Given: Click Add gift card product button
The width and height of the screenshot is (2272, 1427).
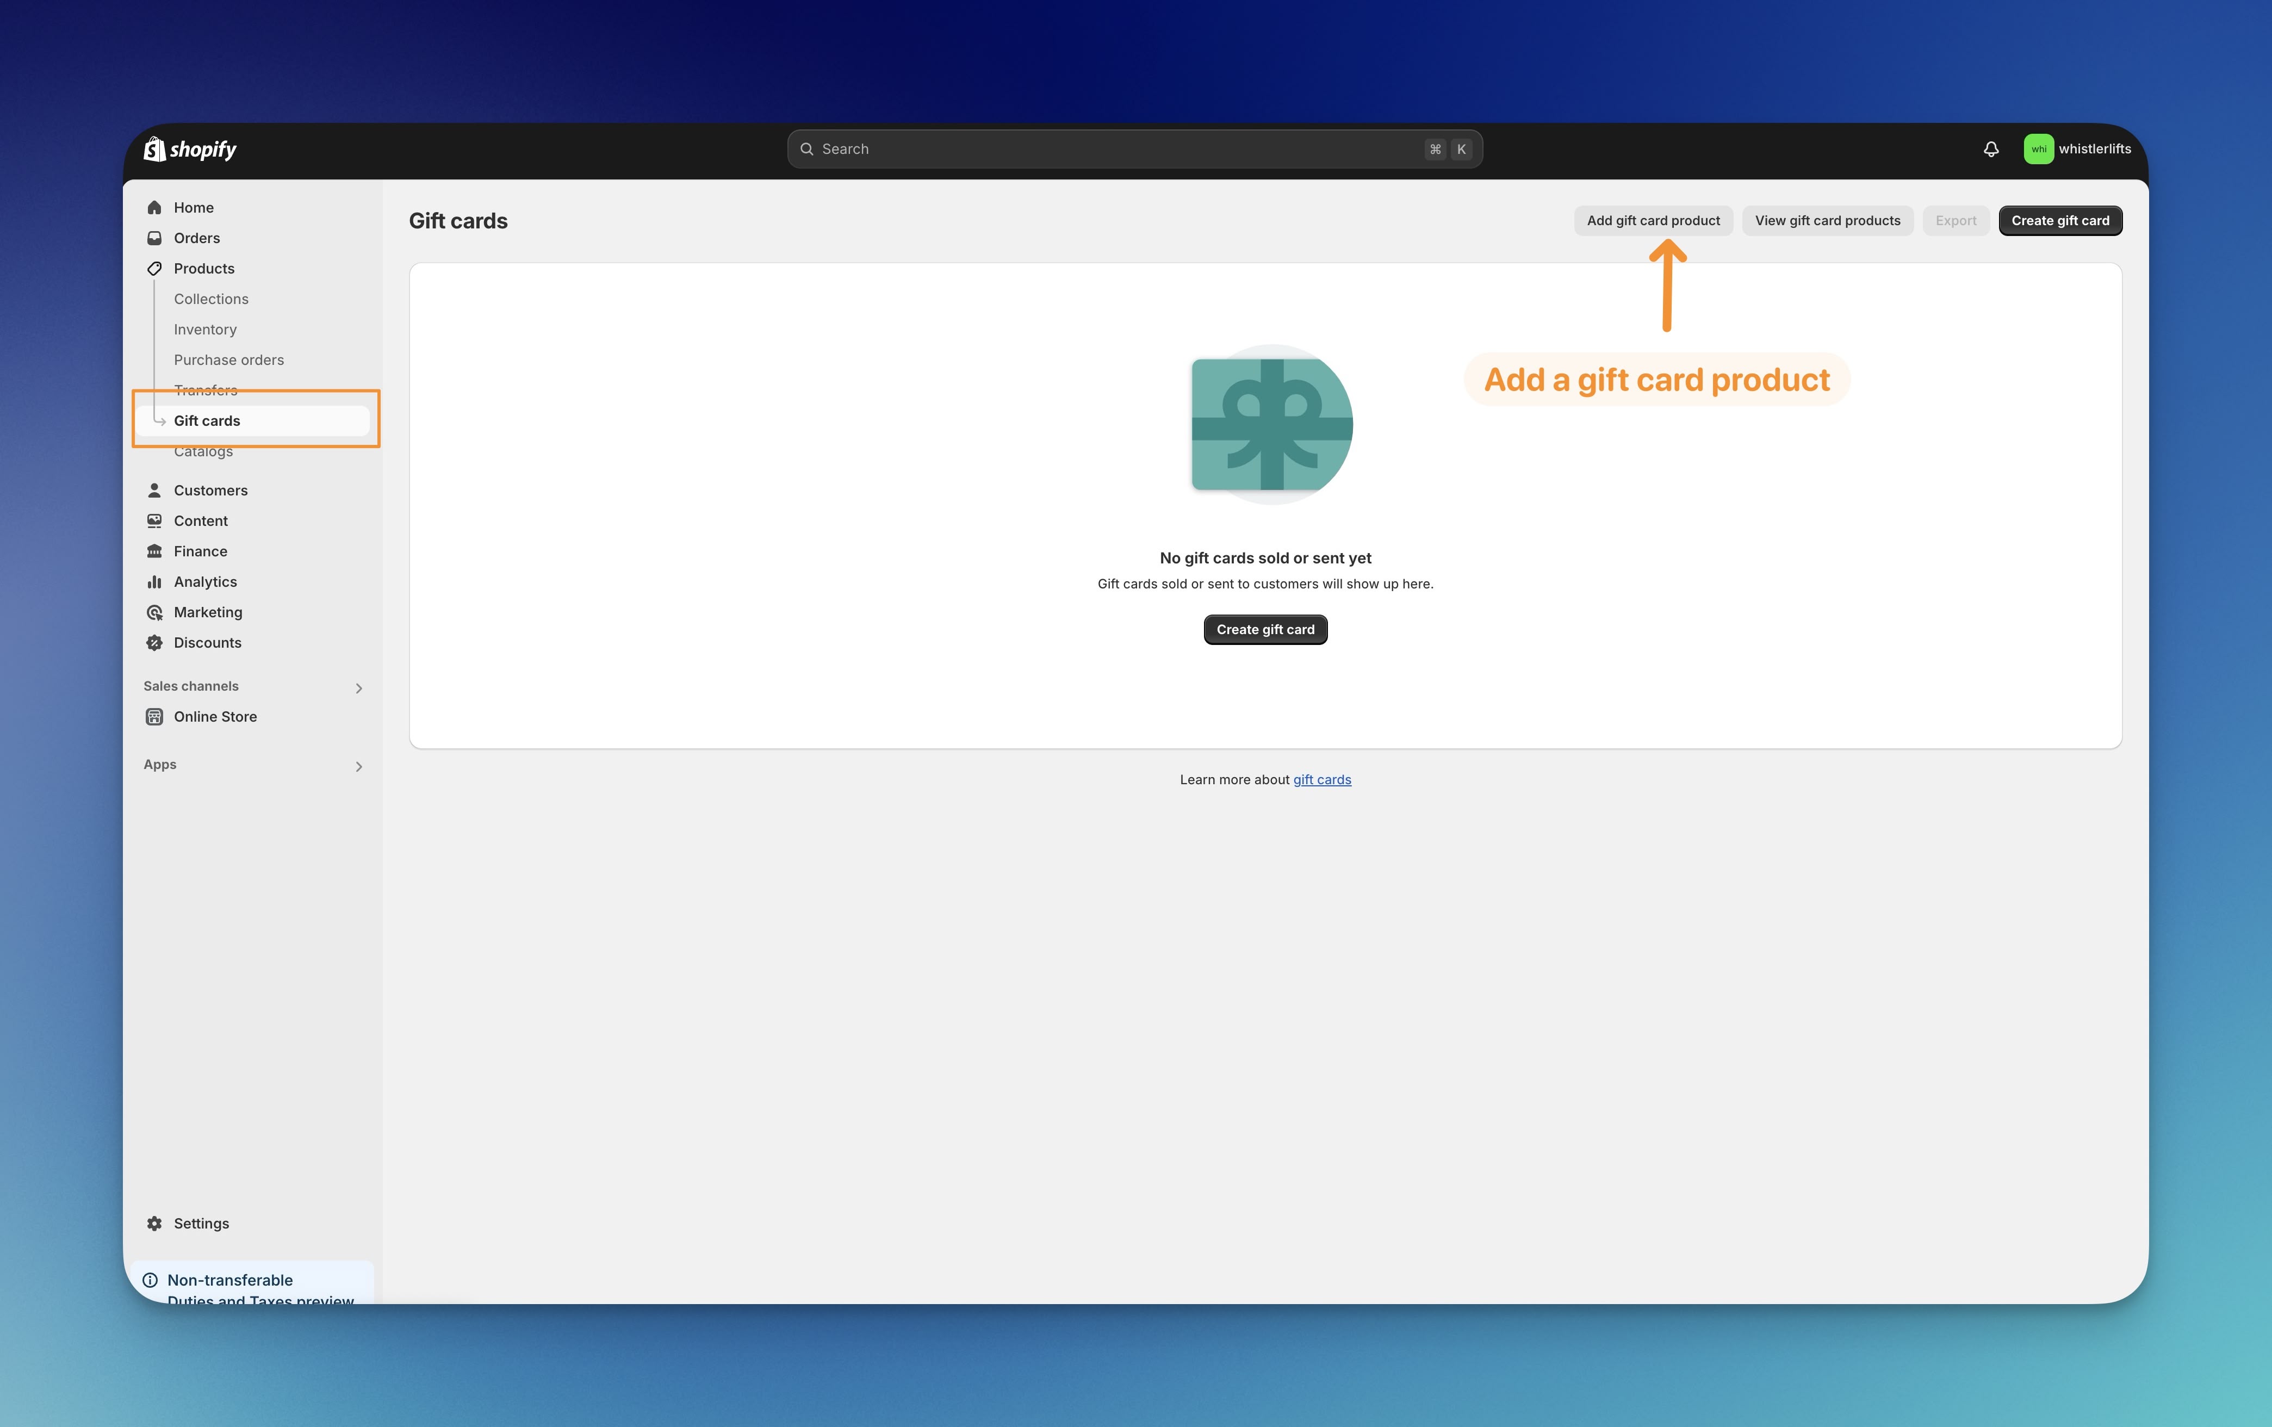Looking at the screenshot, I should click(1653, 221).
